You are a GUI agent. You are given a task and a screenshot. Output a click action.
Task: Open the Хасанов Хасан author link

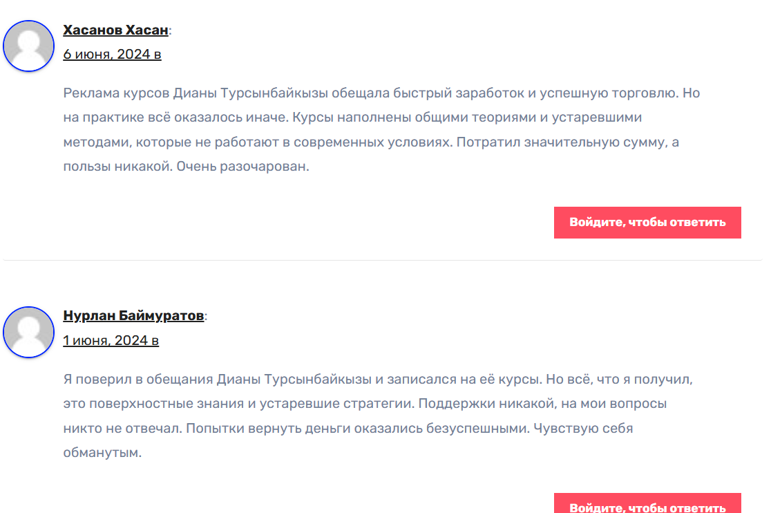(115, 30)
